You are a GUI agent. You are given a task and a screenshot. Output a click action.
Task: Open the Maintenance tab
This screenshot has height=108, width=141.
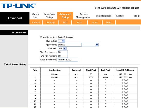(104, 16)
